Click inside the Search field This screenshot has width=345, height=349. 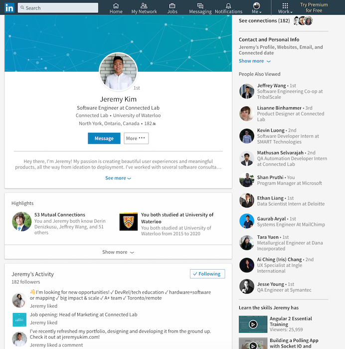pos(58,8)
